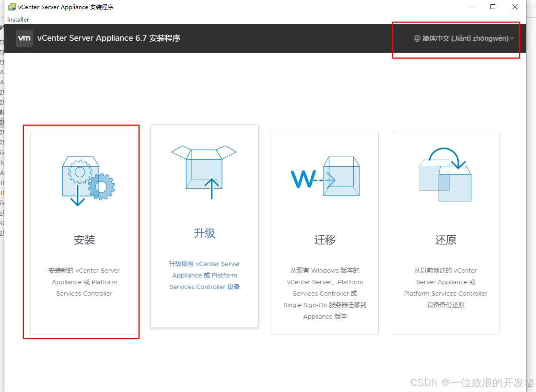
Task: Click the Install (安装) gear box icon
Action: coord(89,181)
